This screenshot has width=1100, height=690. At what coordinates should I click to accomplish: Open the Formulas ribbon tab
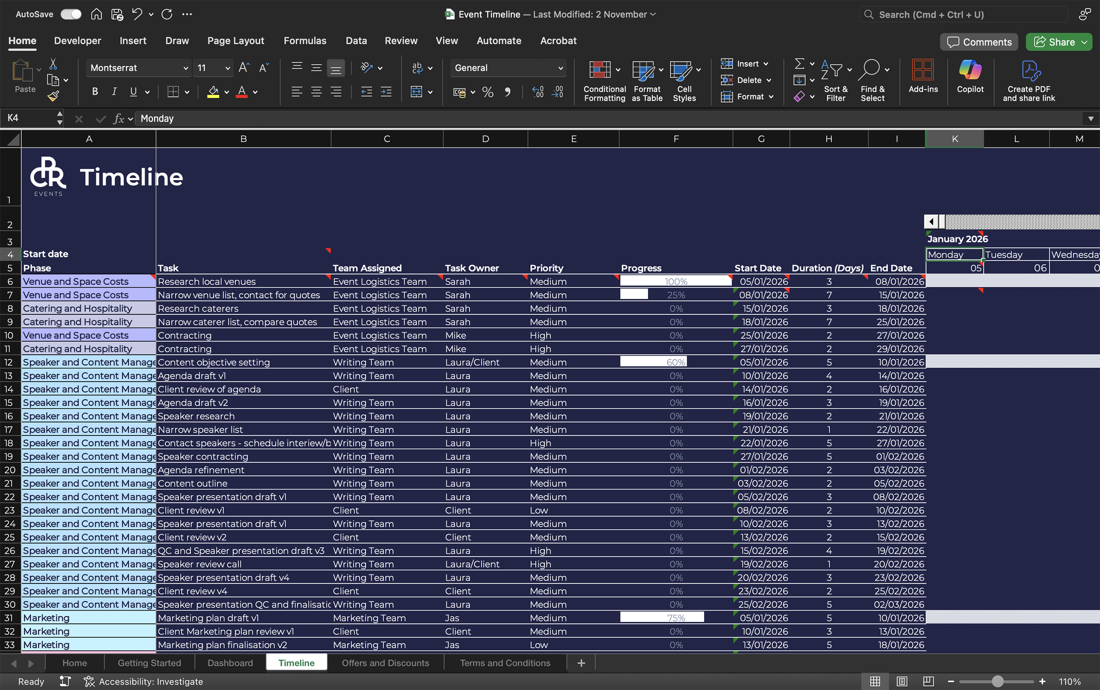[x=305, y=41]
